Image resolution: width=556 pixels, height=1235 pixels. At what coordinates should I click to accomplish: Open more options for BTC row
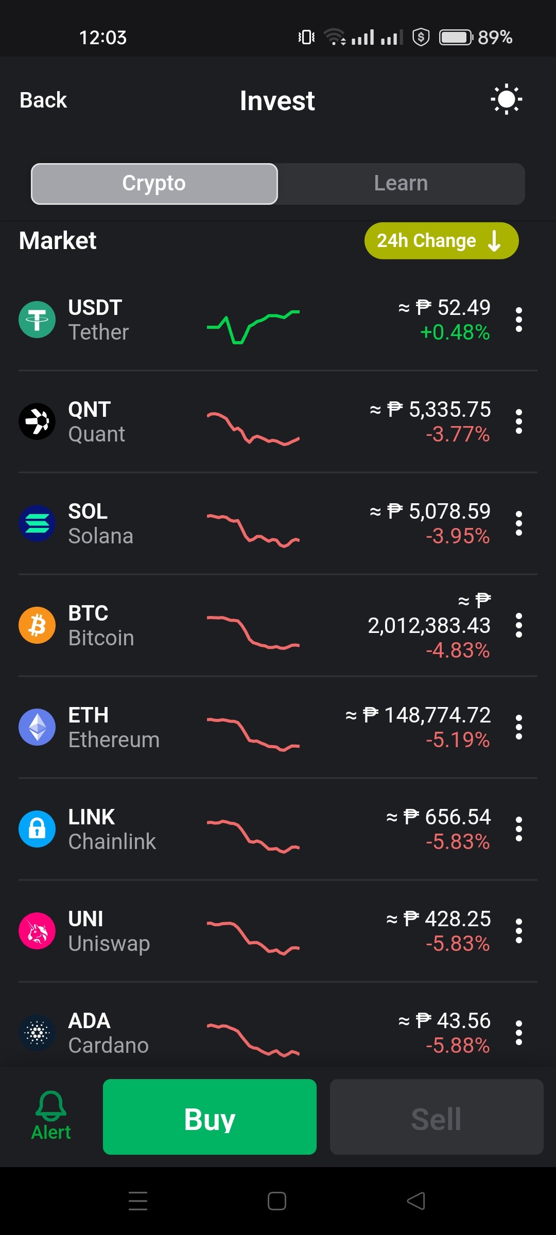(519, 625)
